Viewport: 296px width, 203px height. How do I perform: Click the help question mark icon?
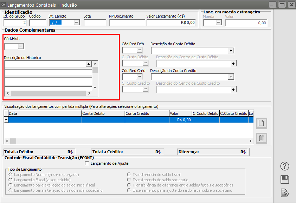point(285,166)
